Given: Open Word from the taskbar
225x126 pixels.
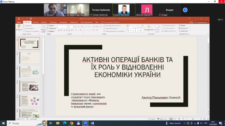Looking at the screenshot, I should pos(92,123).
